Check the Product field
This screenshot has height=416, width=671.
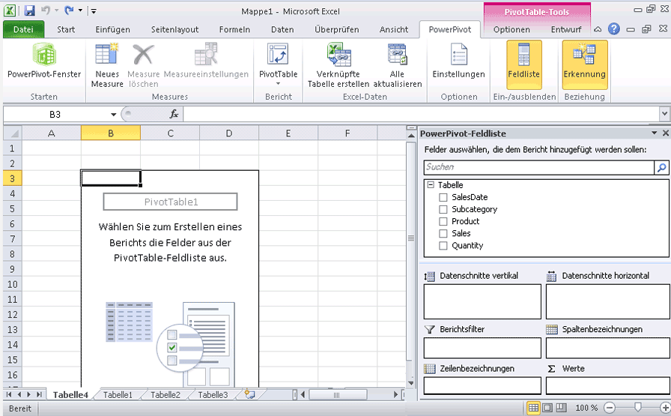(443, 222)
